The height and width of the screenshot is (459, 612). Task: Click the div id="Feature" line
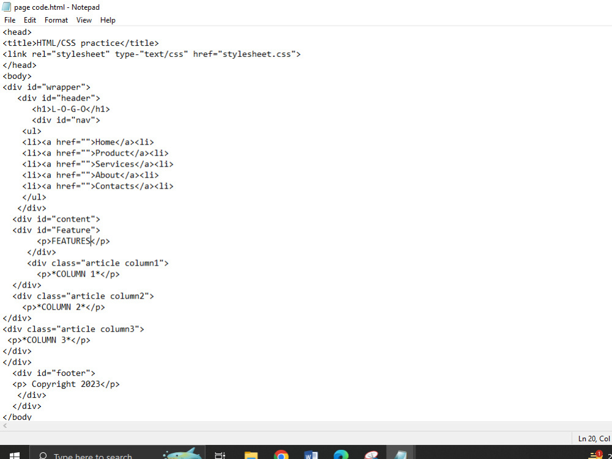click(x=56, y=230)
